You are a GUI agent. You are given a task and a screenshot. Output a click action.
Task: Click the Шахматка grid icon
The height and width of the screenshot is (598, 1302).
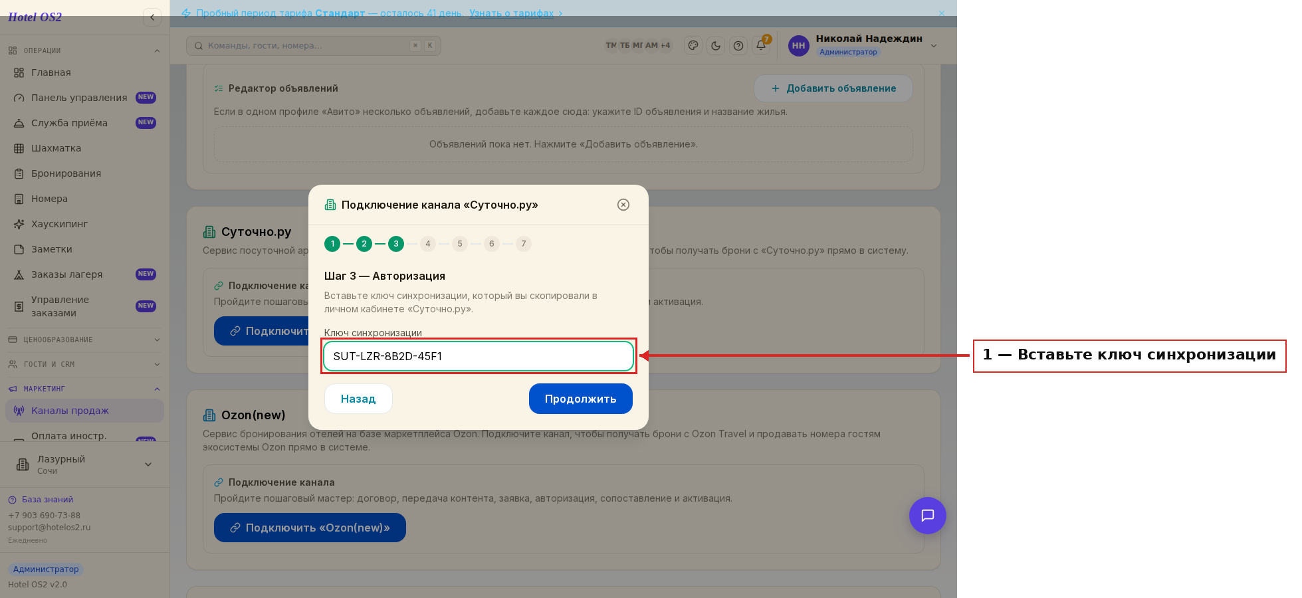pyautogui.click(x=19, y=148)
